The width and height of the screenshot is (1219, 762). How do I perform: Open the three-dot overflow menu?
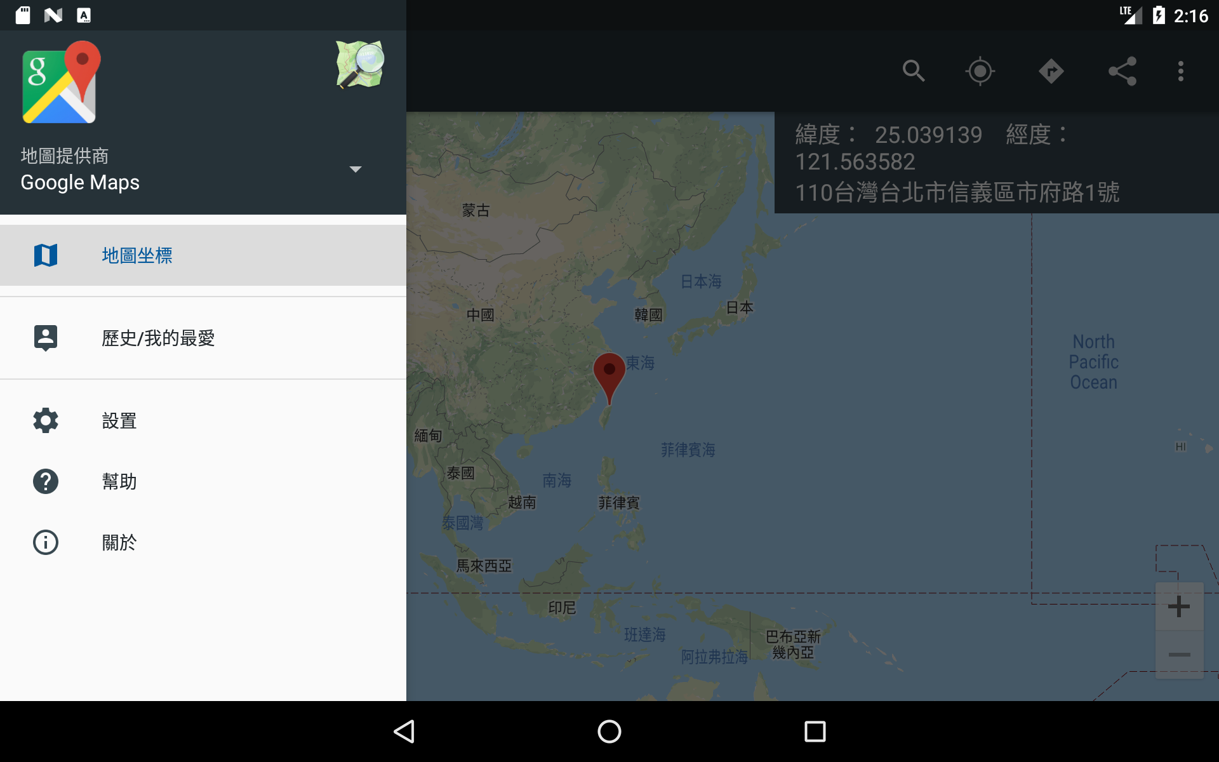1181,71
